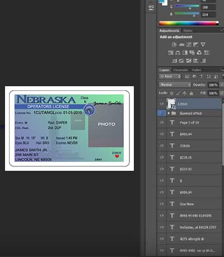Open the Adjustments panel menu
Image resolution: width=224 pixels, height=257 pixels.
222,30
